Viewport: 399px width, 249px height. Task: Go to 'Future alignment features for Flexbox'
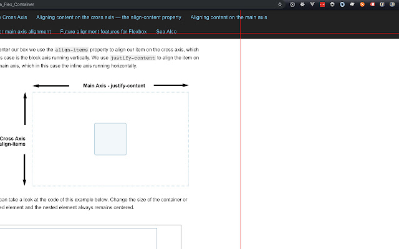pos(103,31)
